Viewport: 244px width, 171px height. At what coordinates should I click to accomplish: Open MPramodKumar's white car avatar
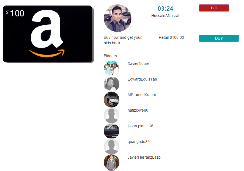point(112,100)
